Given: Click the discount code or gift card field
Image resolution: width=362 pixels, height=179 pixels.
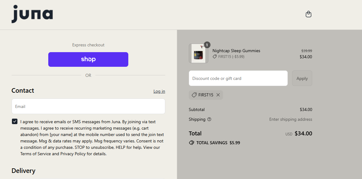Looking at the screenshot, I should tap(238, 78).
